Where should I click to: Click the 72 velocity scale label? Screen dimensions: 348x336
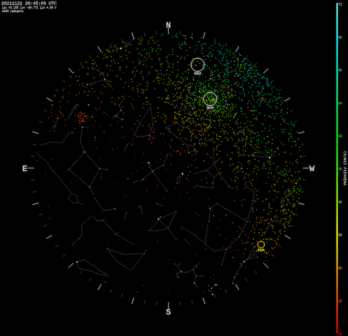(340, 4)
